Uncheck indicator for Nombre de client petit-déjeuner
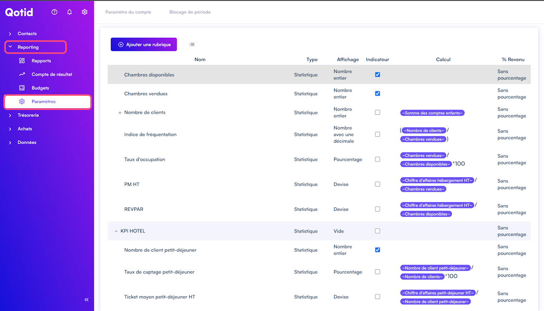Screen dimensions: 544x311 [377, 250]
